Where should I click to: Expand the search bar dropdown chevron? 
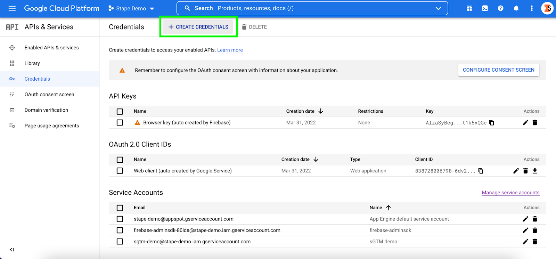(x=438, y=8)
